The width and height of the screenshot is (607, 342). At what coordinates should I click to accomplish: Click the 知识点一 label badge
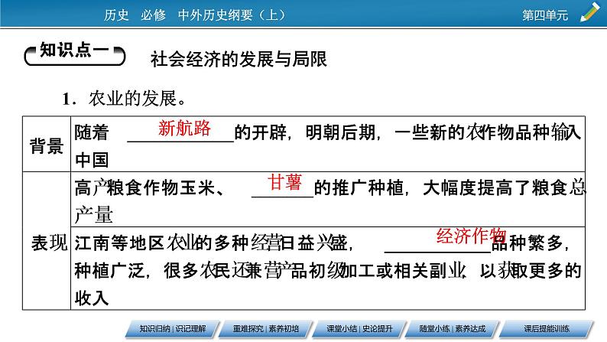[75, 54]
